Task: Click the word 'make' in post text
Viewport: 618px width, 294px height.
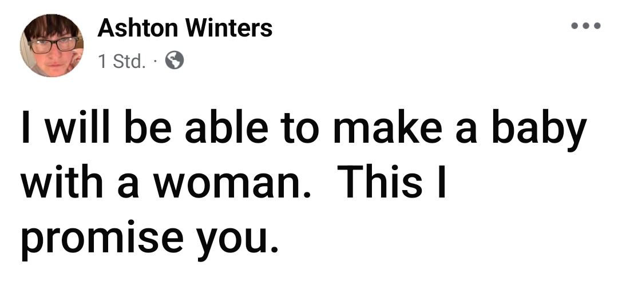Action: 387,128
